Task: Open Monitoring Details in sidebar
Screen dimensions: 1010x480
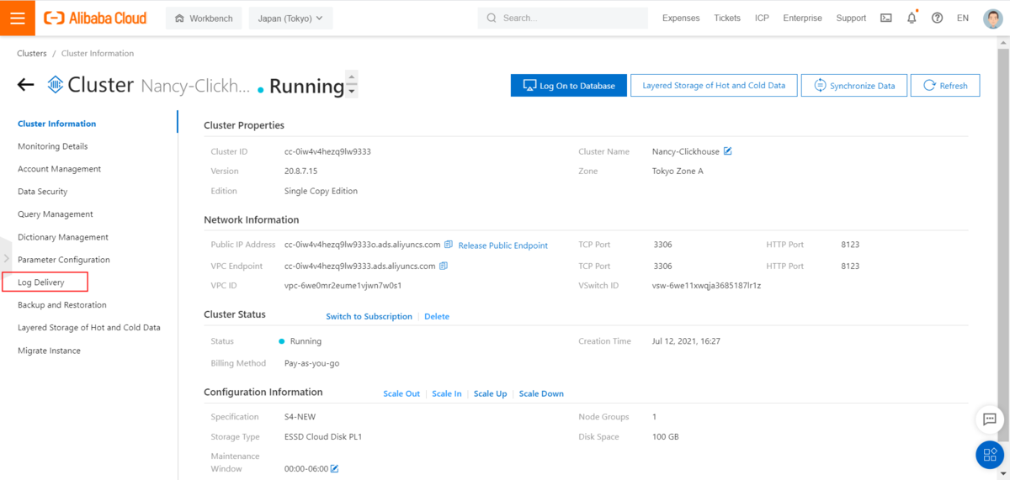Action: point(53,146)
